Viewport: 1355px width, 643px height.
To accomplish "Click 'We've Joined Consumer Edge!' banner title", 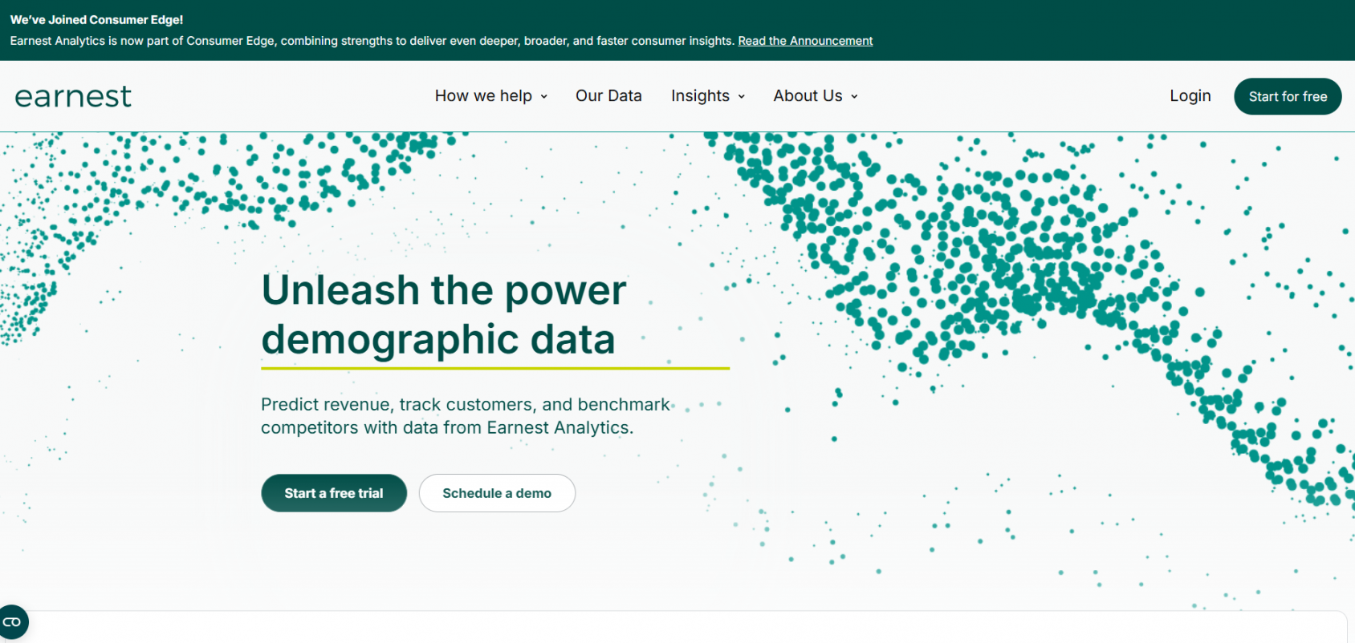I will click(x=96, y=20).
